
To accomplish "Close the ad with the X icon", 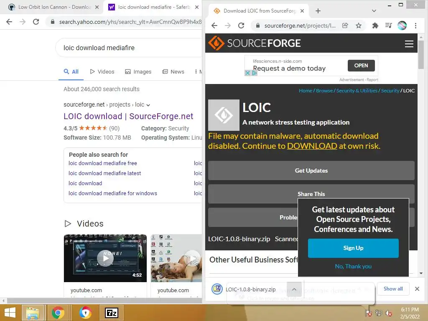I will [x=247, y=73].
